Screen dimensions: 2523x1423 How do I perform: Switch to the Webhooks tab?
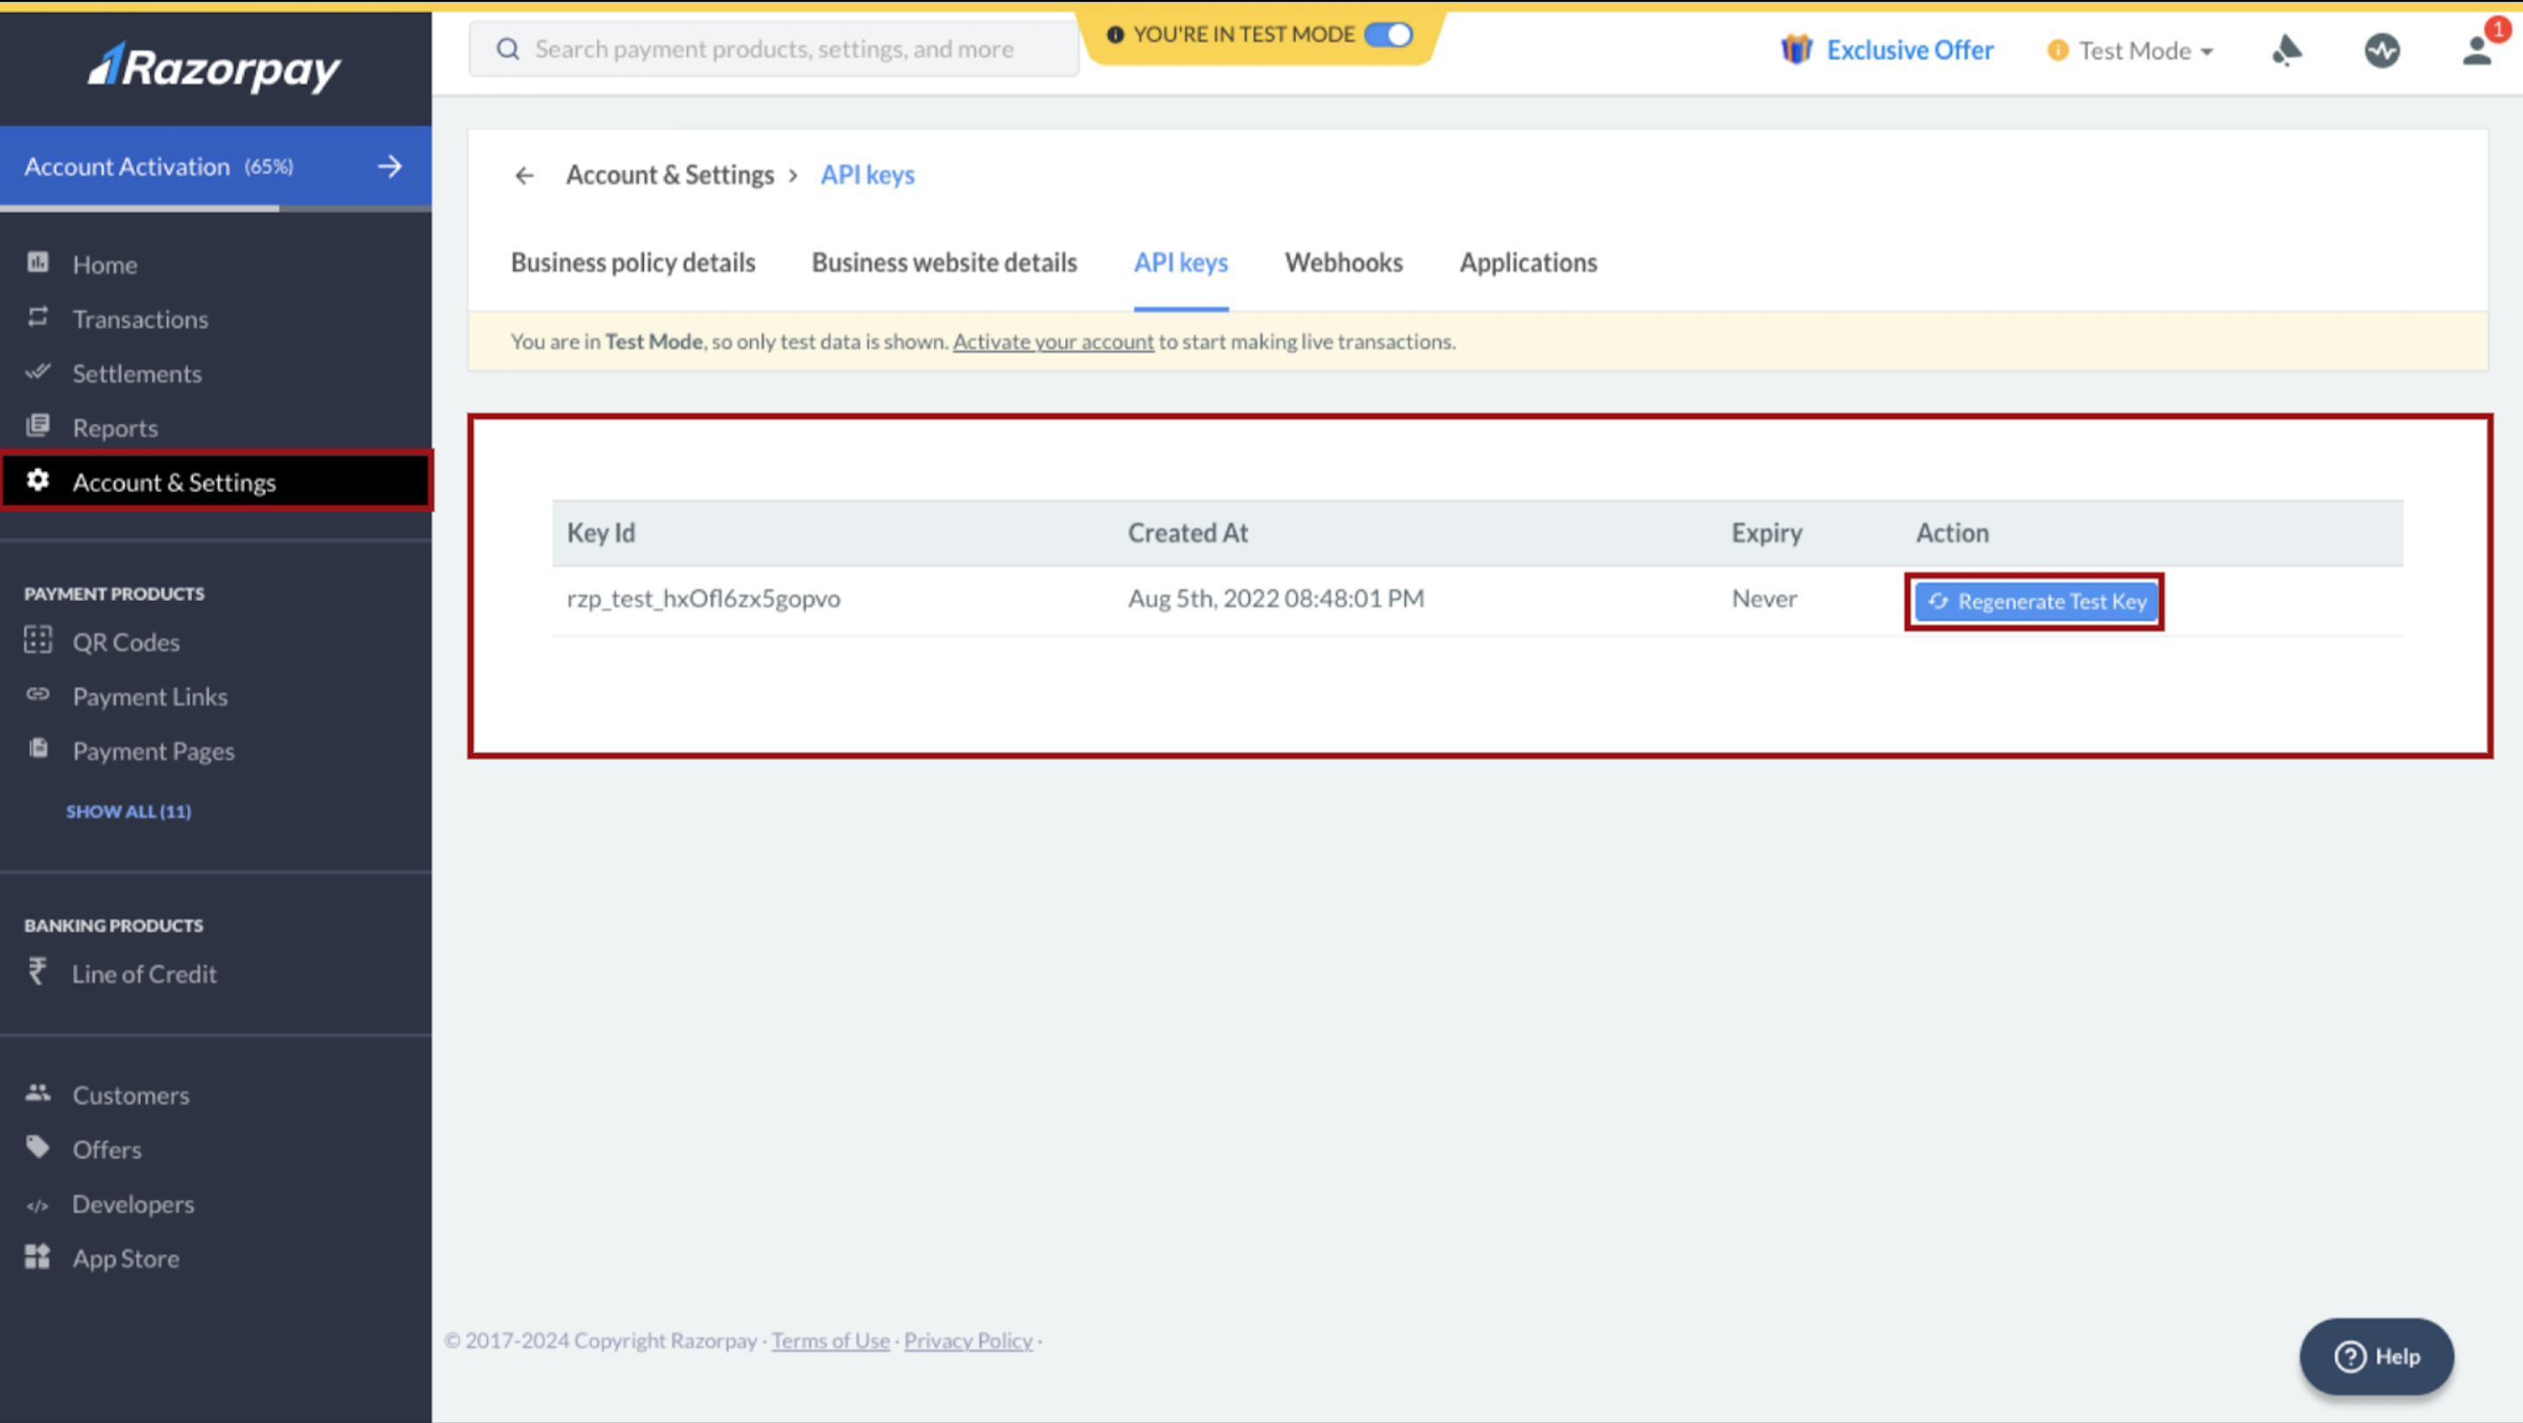click(x=1343, y=261)
